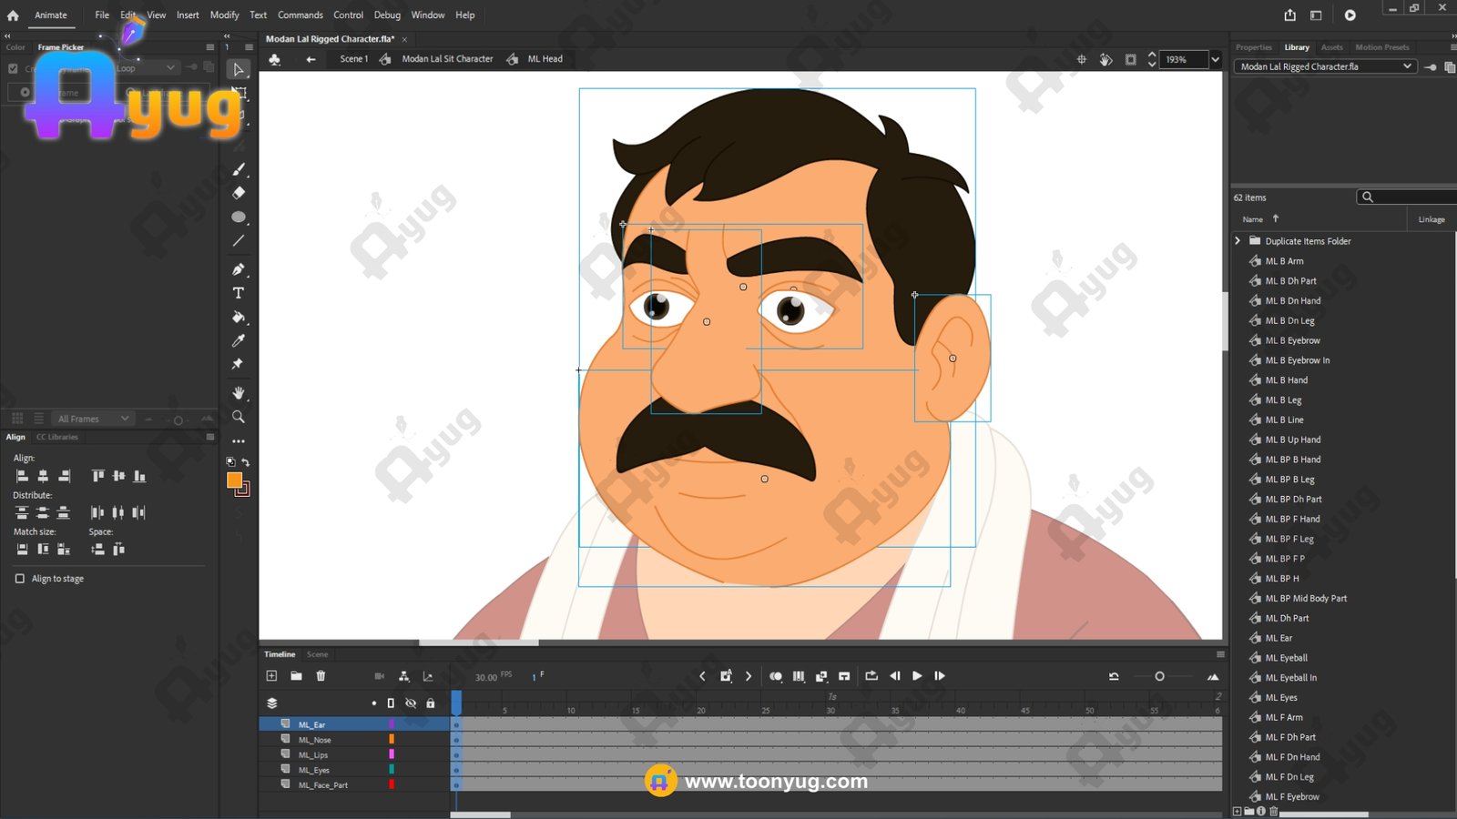This screenshot has height=819, width=1457.
Task: Choose the Eraser tool
Action: click(239, 193)
